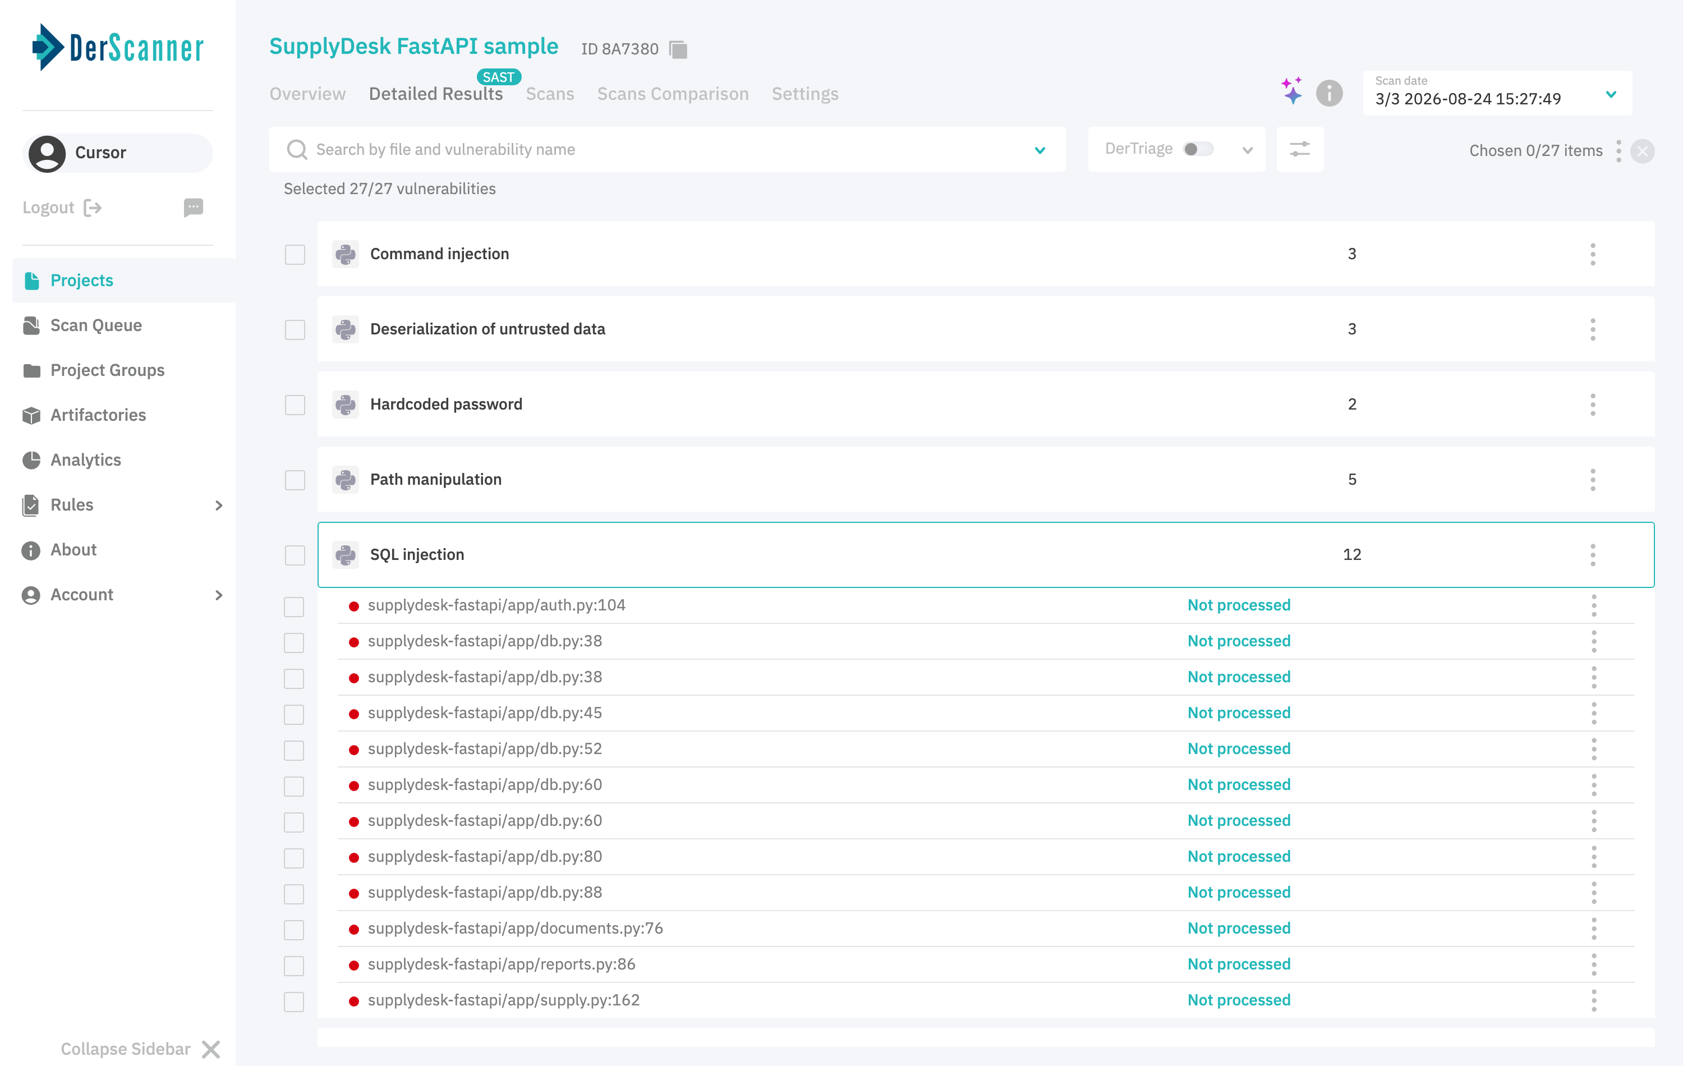Screen dimensions: 1683x1066
Task: Click the Scan Queue sidebar icon
Action: pos(31,326)
